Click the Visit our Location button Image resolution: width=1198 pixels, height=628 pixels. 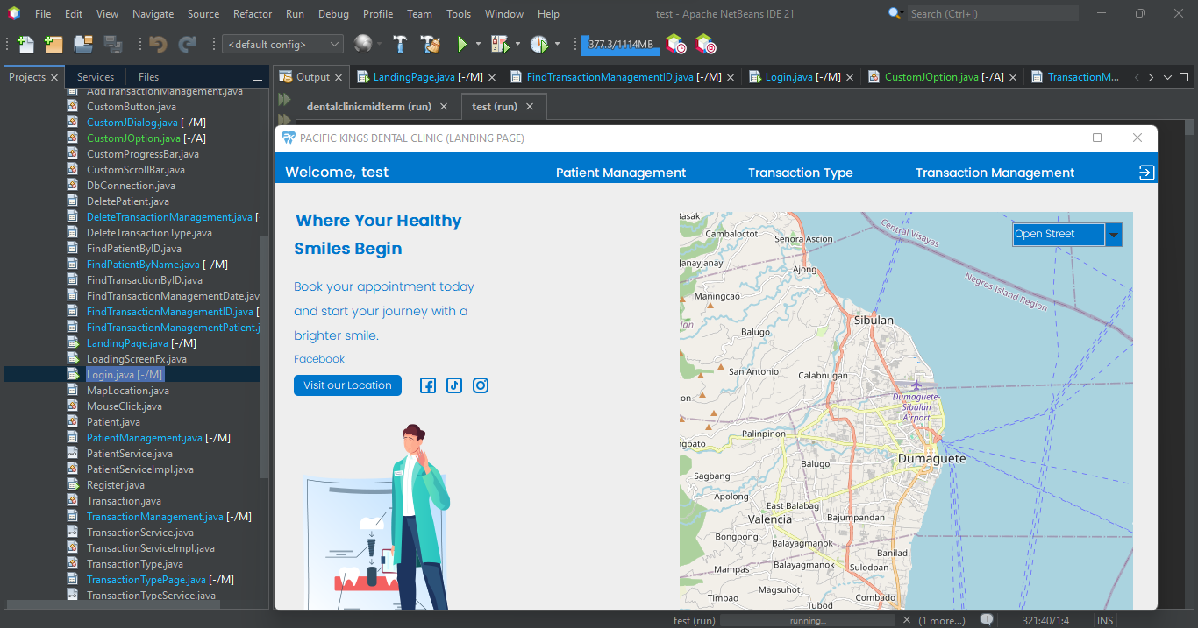(x=347, y=385)
